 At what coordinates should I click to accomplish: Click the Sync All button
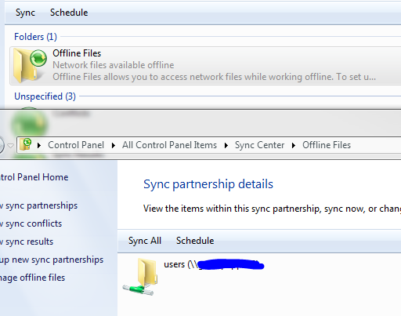tap(145, 241)
